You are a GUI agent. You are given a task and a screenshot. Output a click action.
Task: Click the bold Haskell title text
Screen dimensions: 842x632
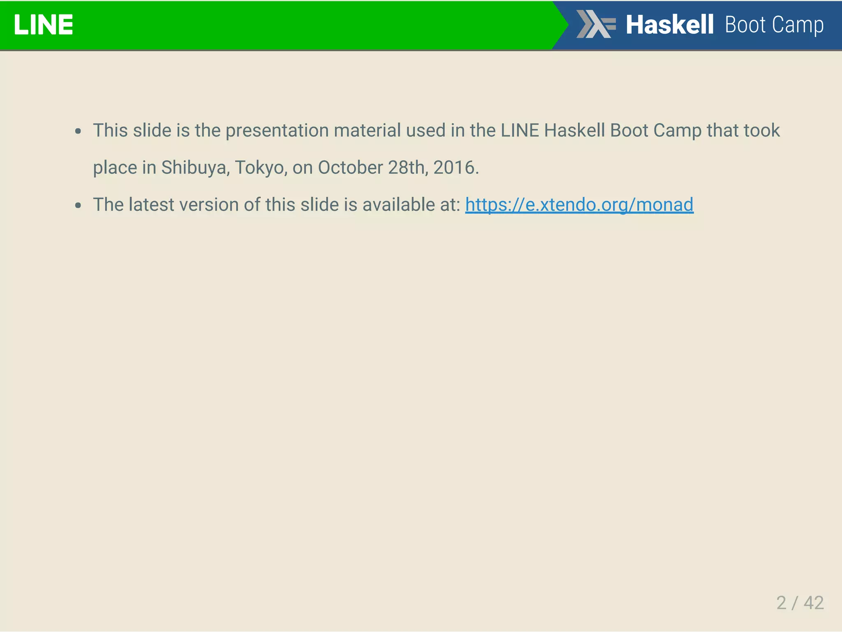pyautogui.click(x=669, y=25)
